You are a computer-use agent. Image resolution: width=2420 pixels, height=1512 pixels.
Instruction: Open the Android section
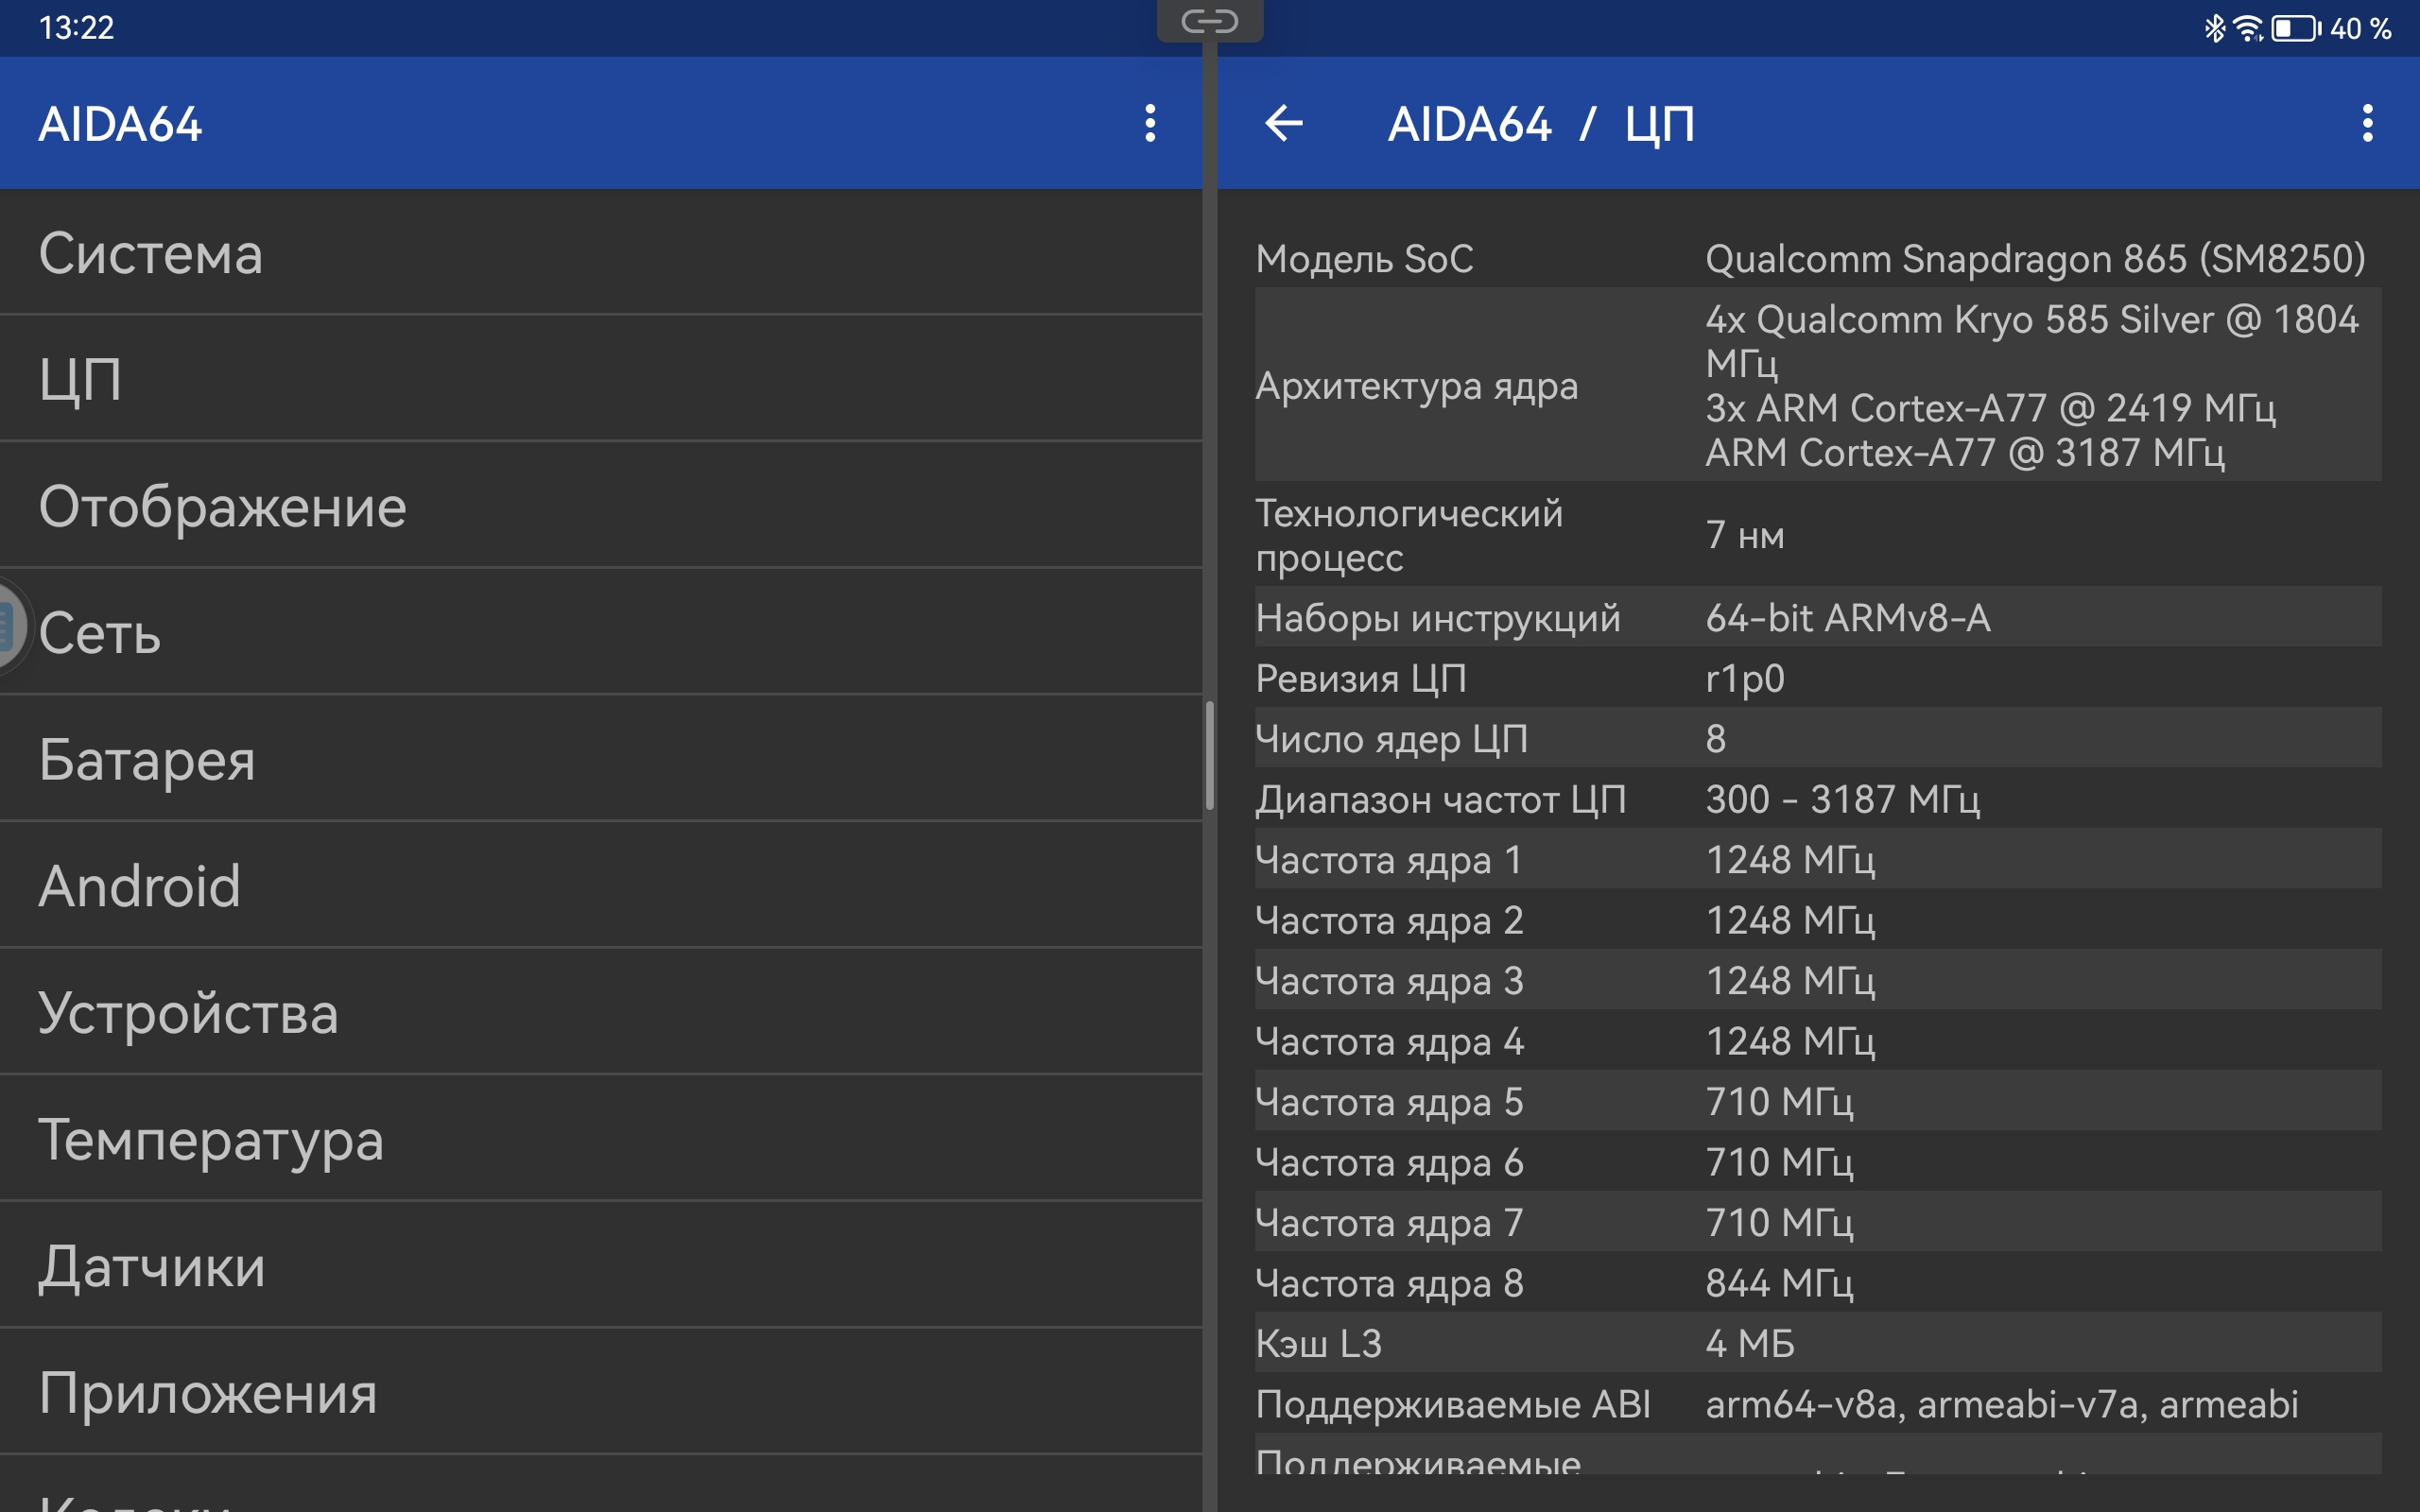coord(601,886)
